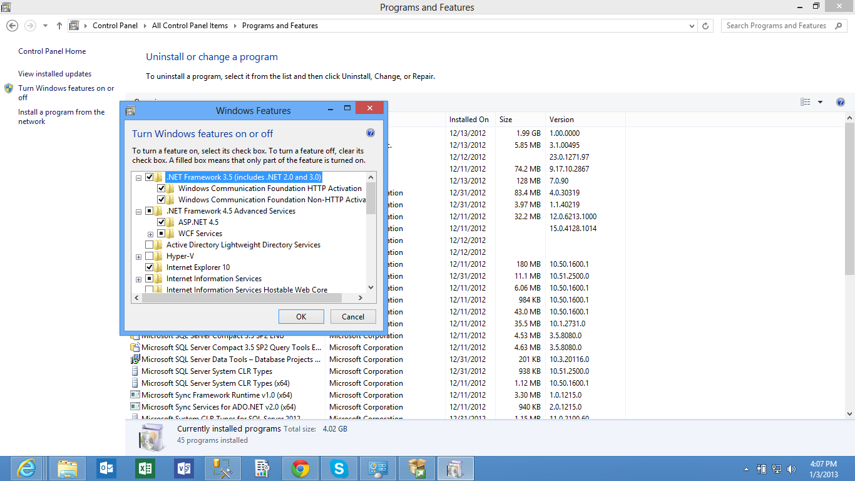Launch Google Chrome from the taskbar
855x481 pixels.
click(300, 468)
